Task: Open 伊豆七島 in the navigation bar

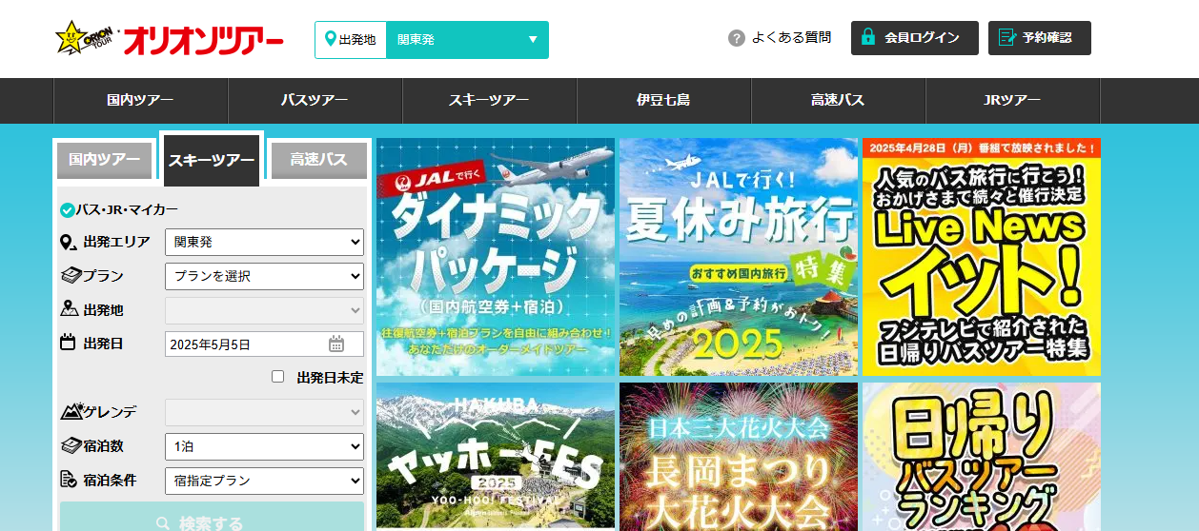Action: click(663, 100)
